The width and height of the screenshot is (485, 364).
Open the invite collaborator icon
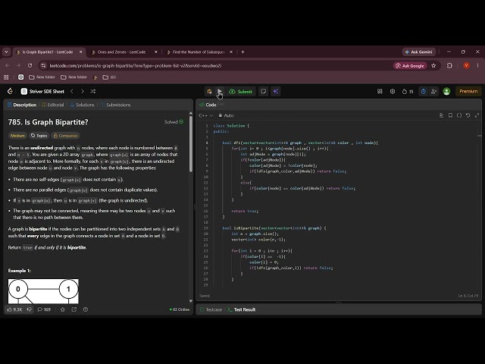[x=433, y=91]
